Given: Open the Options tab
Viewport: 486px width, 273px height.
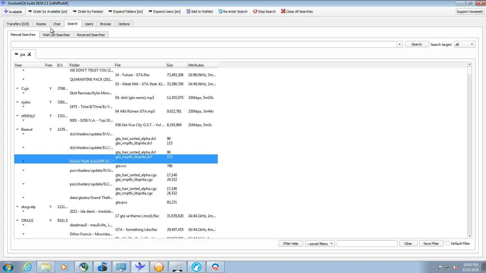Looking at the screenshot, I should 124,24.
